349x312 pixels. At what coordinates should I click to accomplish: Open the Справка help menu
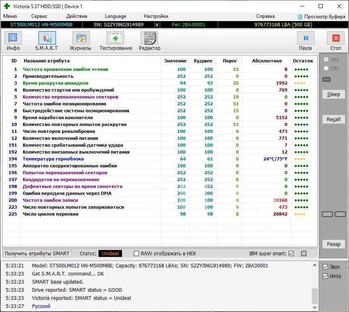[x=265, y=16]
